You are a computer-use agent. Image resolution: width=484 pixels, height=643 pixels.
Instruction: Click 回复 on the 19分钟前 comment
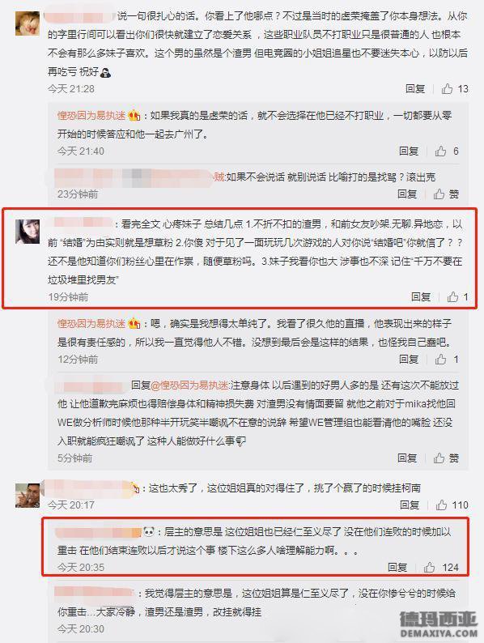pyautogui.click(x=421, y=296)
